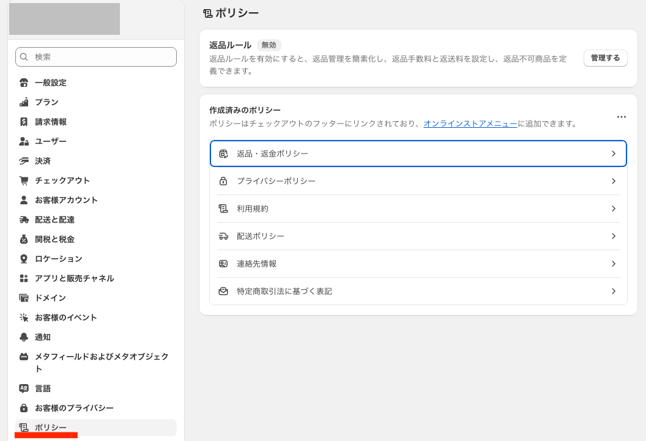Screen dimensions: 646x441
Task: Click the チェックアウト cart icon
Action: [24, 180]
